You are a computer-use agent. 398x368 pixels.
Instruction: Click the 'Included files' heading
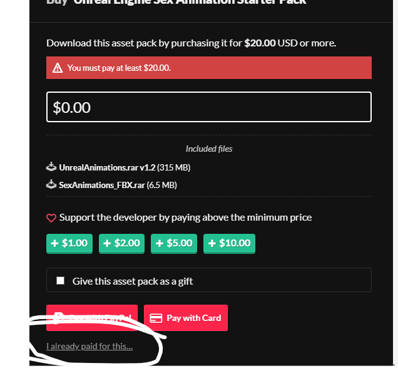pos(209,149)
